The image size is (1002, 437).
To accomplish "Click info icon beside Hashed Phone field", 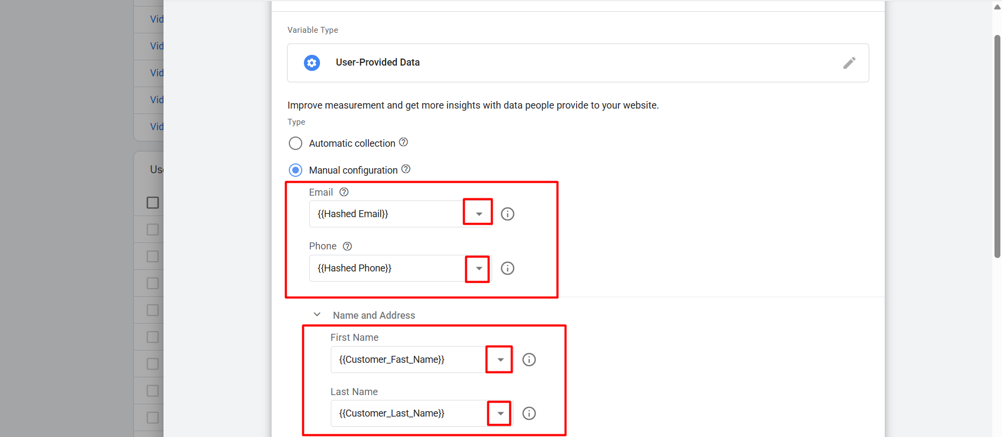I will coord(507,268).
